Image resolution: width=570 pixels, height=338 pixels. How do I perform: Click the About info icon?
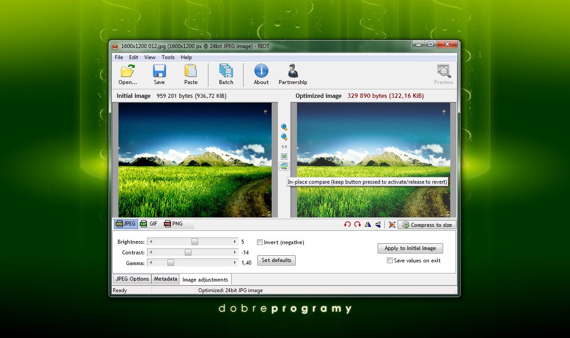[261, 74]
